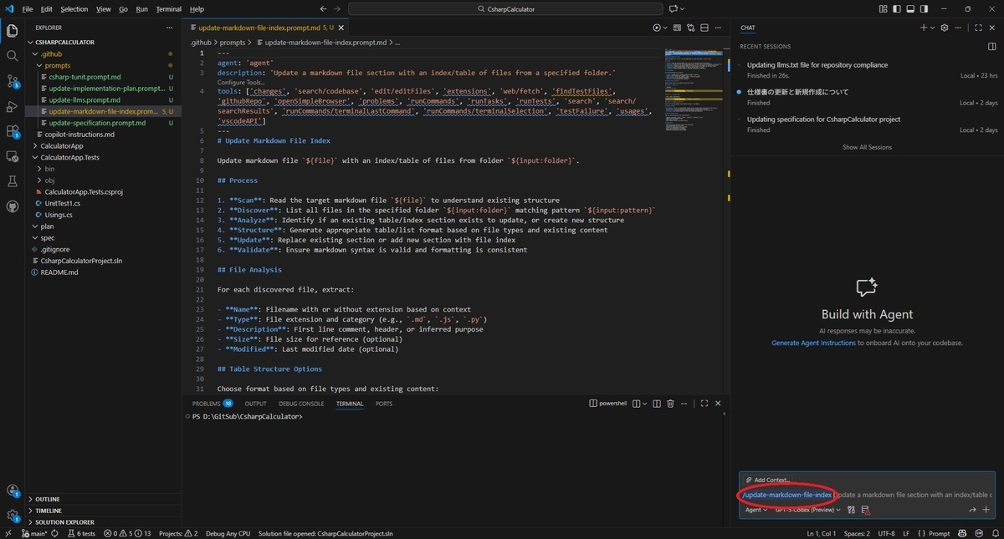Open the Agent mode dropdown
1004x539 pixels.
click(756, 510)
